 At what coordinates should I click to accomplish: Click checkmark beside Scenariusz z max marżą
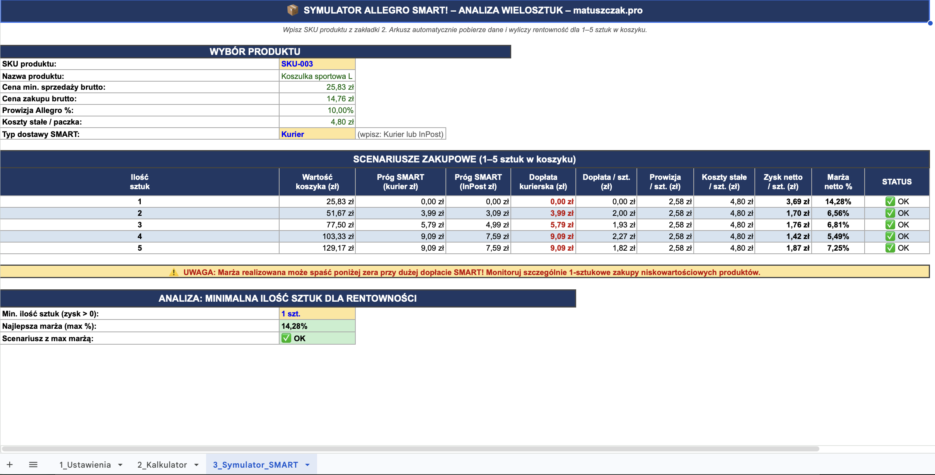click(286, 338)
